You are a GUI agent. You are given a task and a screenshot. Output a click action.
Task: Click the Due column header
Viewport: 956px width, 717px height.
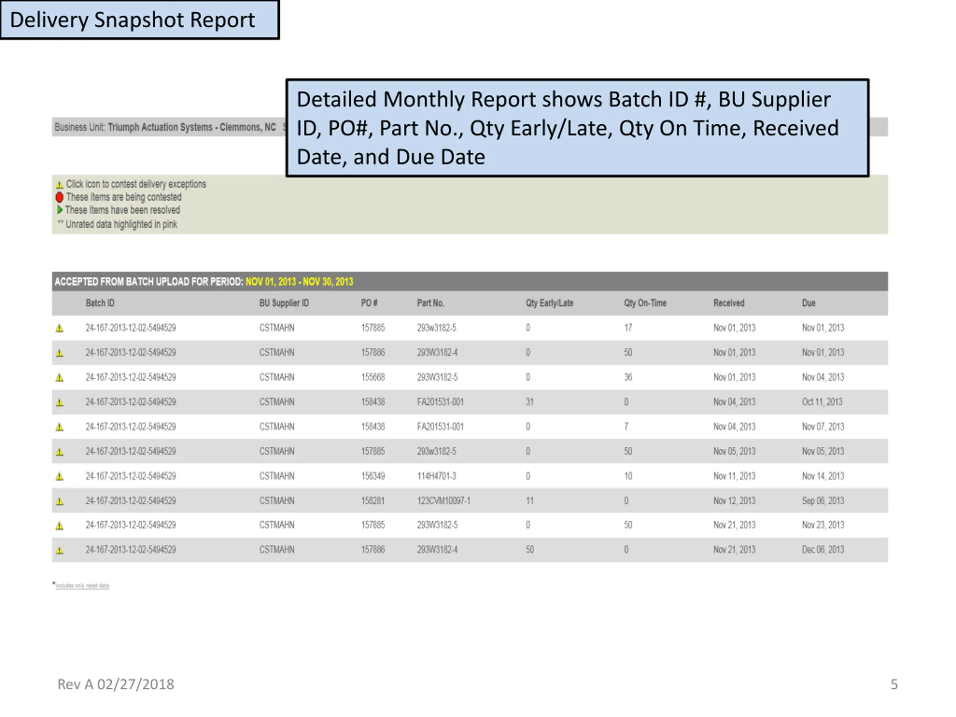pos(808,303)
